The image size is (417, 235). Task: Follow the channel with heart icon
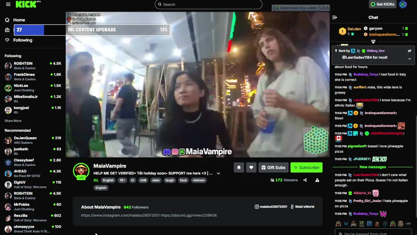coord(251,167)
